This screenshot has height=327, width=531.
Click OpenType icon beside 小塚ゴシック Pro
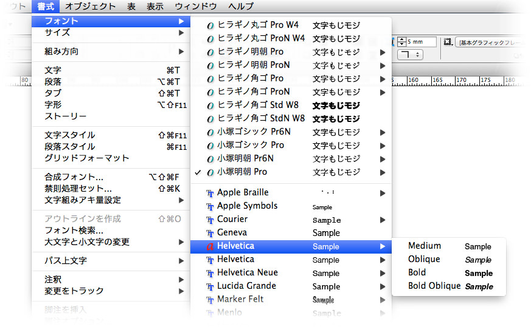(x=210, y=146)
